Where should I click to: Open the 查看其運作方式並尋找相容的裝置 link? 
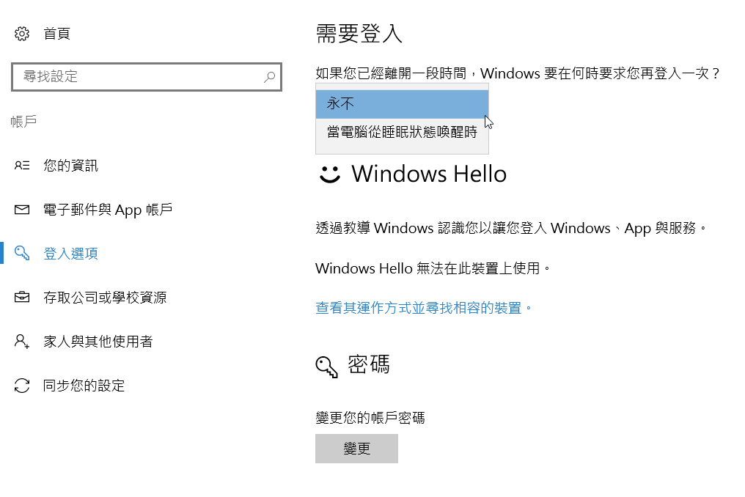423,308
